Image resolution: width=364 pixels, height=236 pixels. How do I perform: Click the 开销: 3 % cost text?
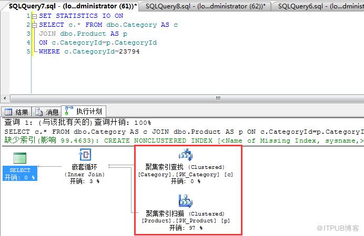click(x=85, y=181)
